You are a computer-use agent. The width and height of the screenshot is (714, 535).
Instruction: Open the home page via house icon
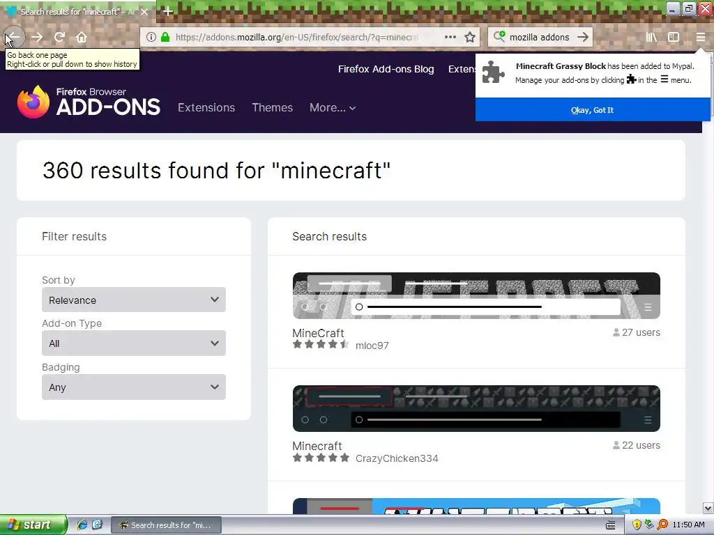(x=82, y=38)
